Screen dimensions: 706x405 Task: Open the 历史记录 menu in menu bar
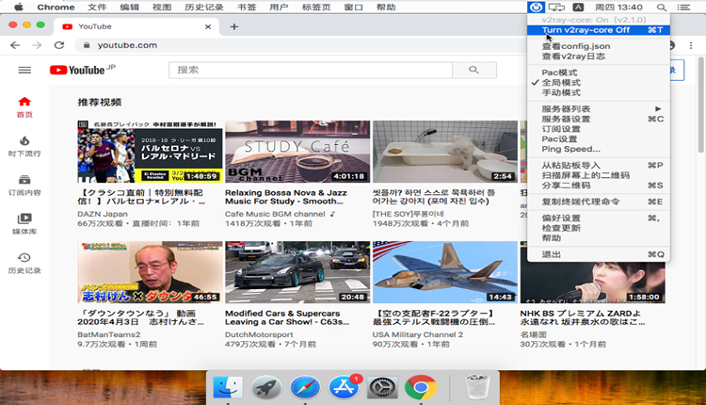pos(203,7)
